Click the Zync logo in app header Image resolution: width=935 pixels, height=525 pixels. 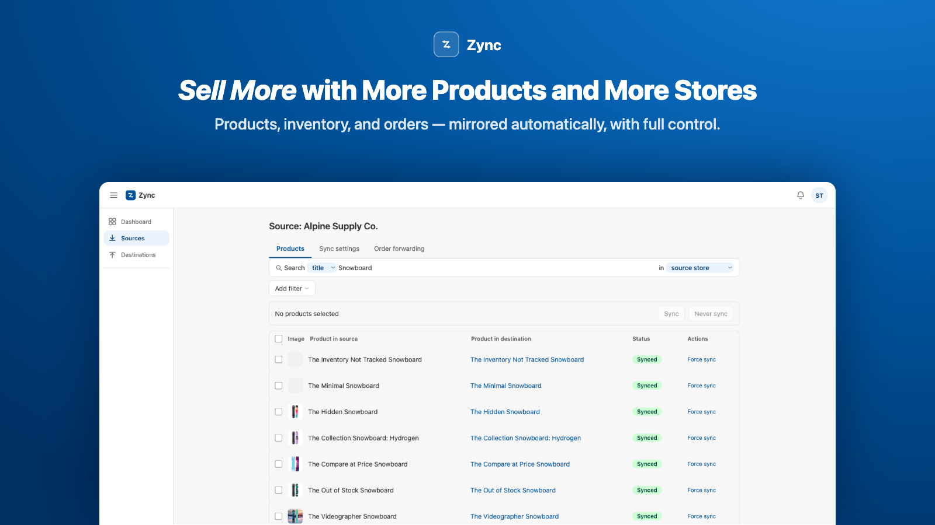[x=140, y=195]
